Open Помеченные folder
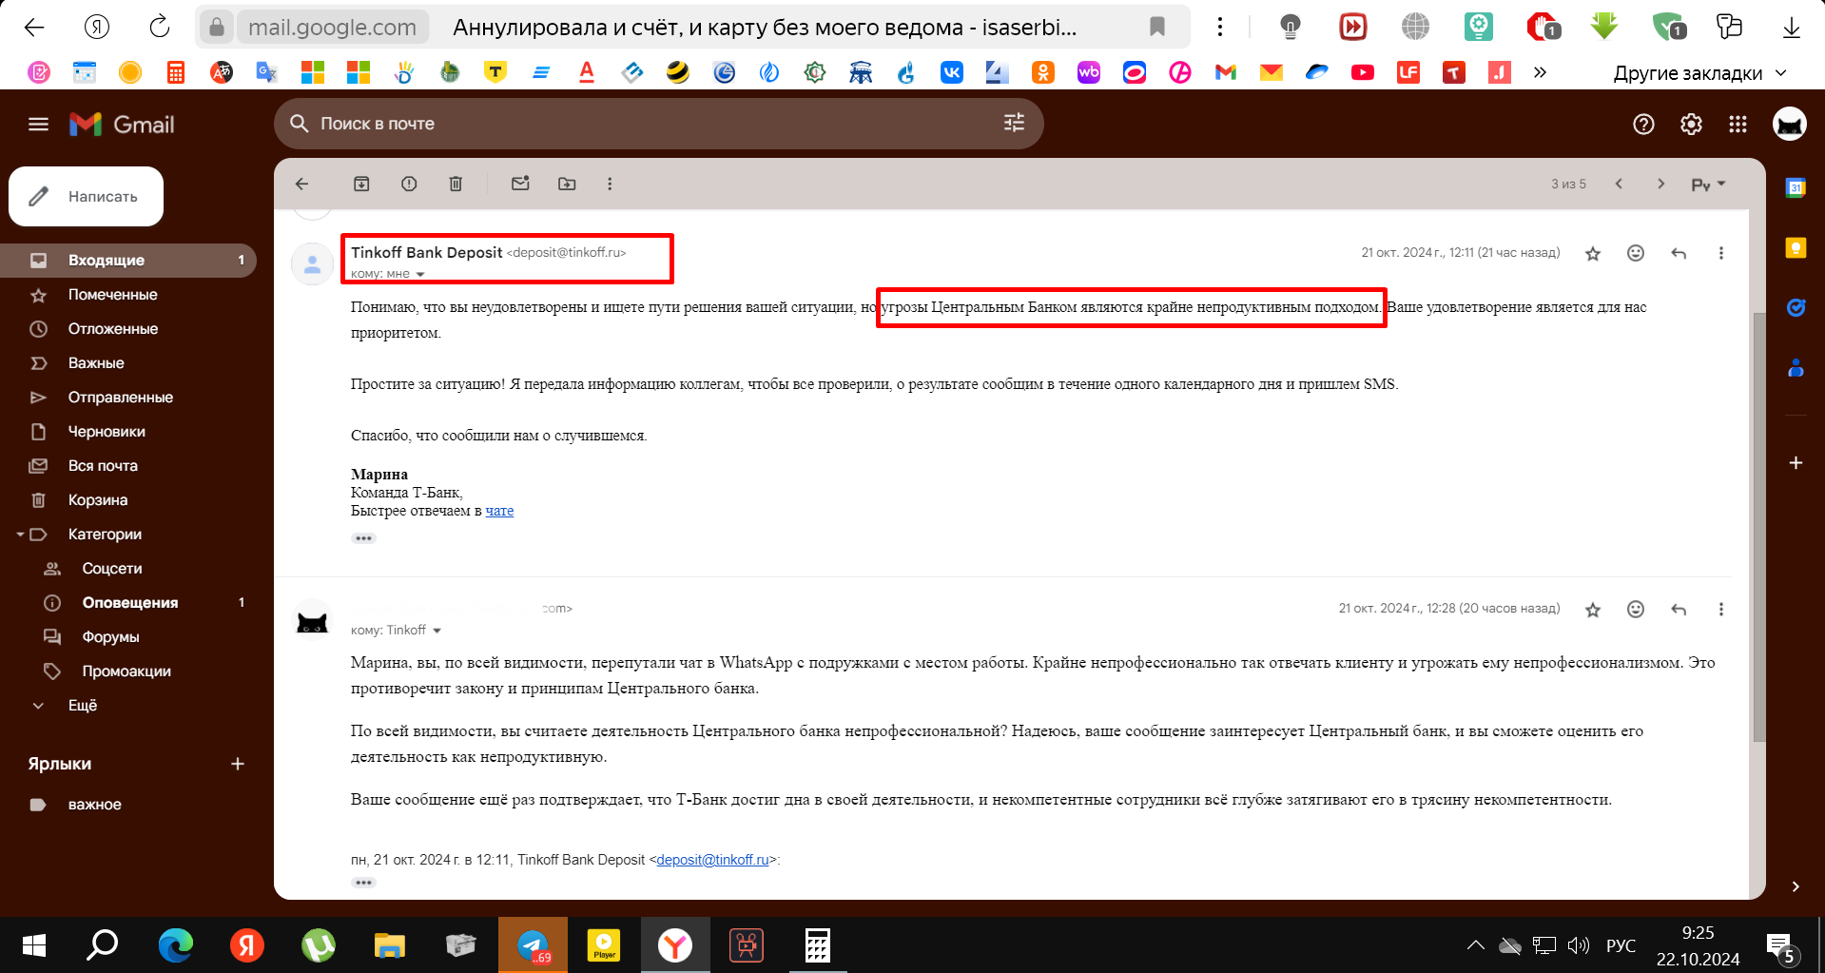 tap(128, 295)
